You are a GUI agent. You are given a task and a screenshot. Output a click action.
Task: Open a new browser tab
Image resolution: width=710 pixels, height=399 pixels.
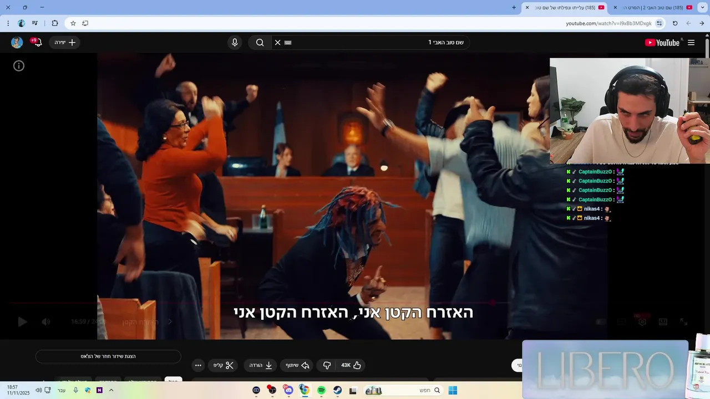[514, 7]
